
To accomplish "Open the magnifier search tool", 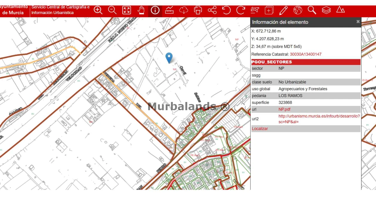I will pyautogui.click(x=312, y=10).
